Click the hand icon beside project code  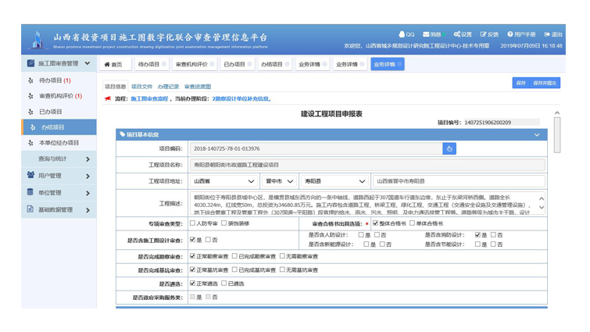(x=449, y=148)
